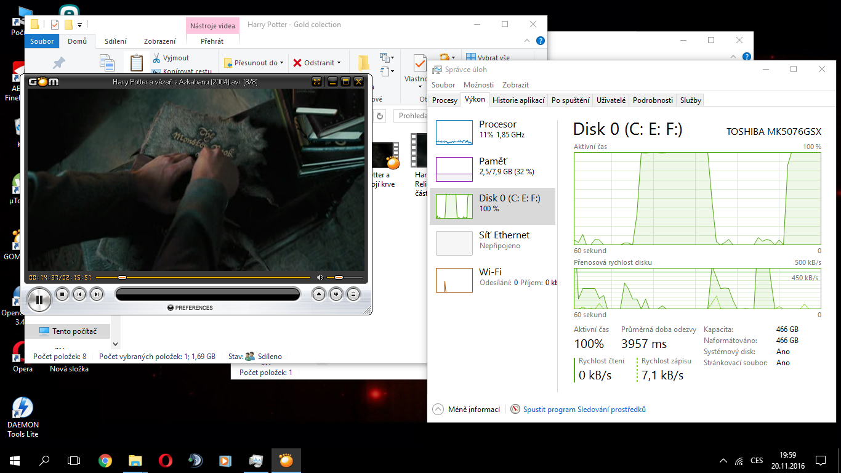
Task: Switch to the Procesy tab
Action: 445,100
